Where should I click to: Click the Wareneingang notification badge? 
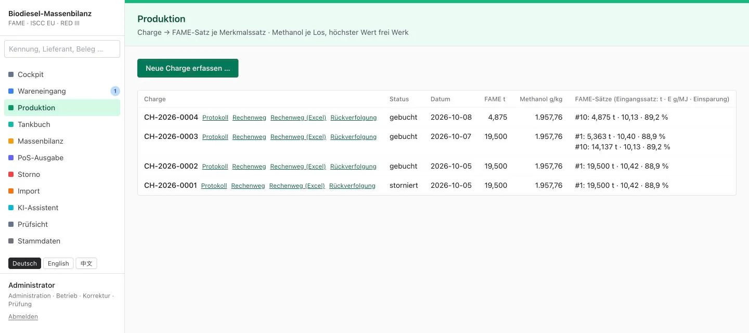115,91
